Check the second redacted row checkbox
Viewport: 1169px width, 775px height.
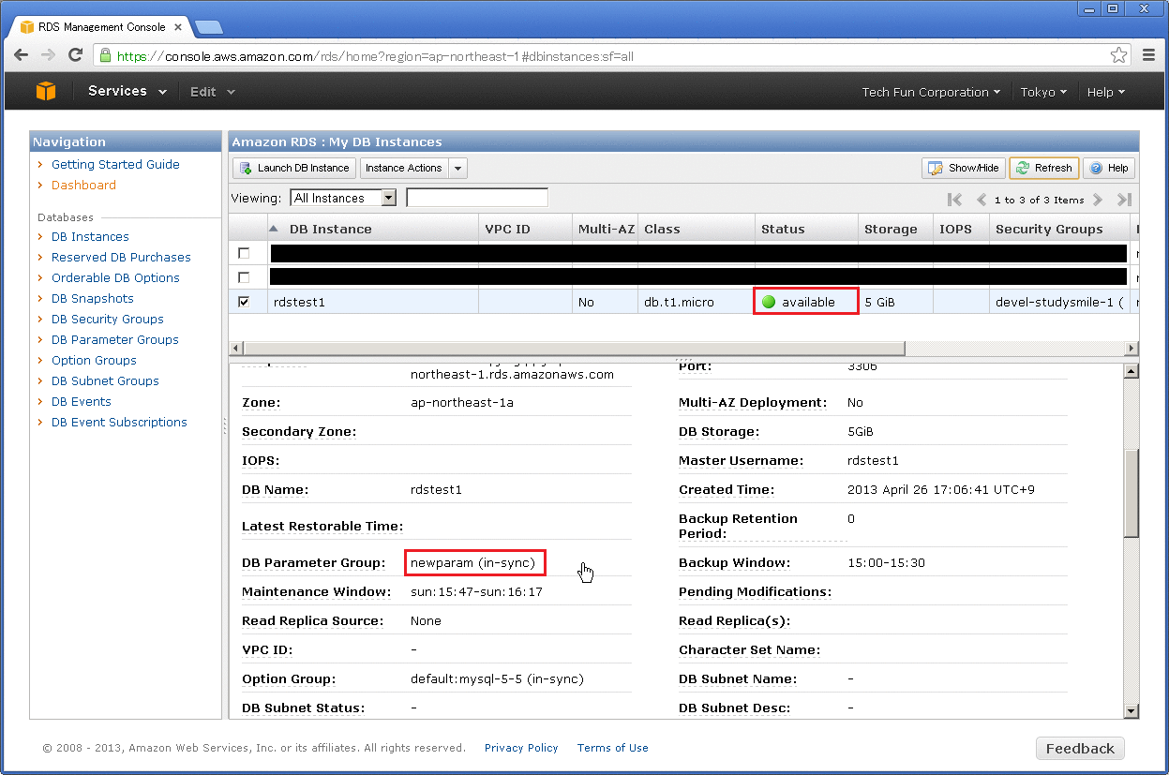(244, 277)
